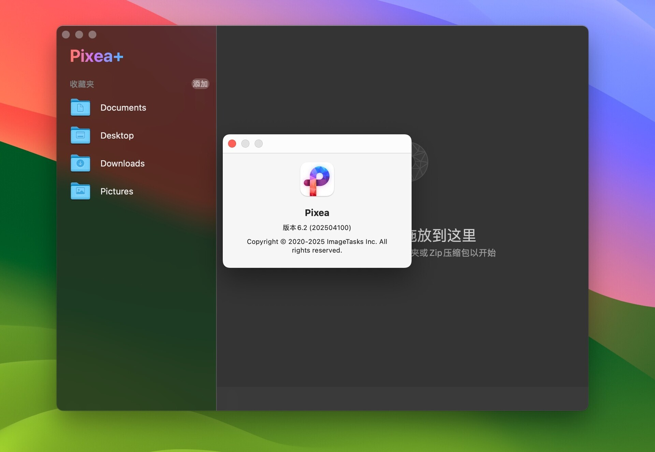The image size is (655, 452).
Task: Select the Downloads label in favorites
Action: click(x=122, y=163)
